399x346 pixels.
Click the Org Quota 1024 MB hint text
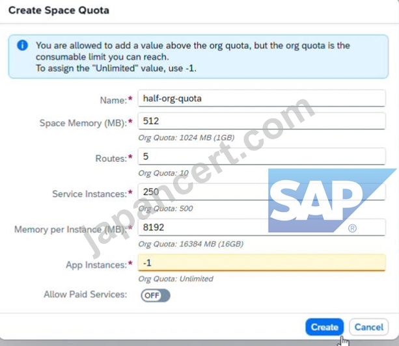[186, 137]
